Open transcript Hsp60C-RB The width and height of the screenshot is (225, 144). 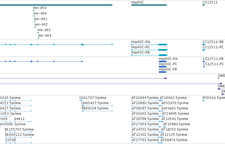(140, 52)
